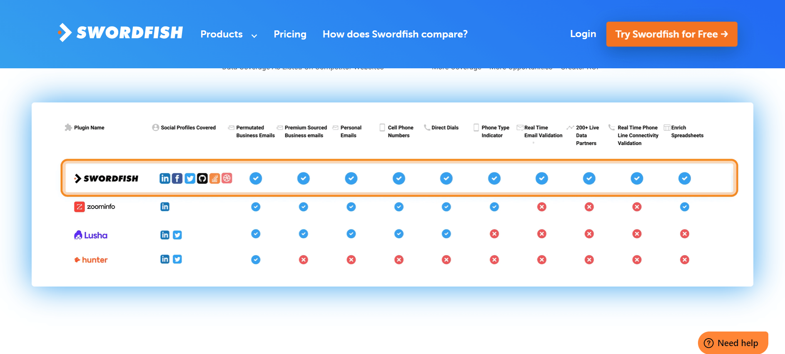
Task: Click the Lusha logo
Action: pyautogui.click(x=91, y=235)
